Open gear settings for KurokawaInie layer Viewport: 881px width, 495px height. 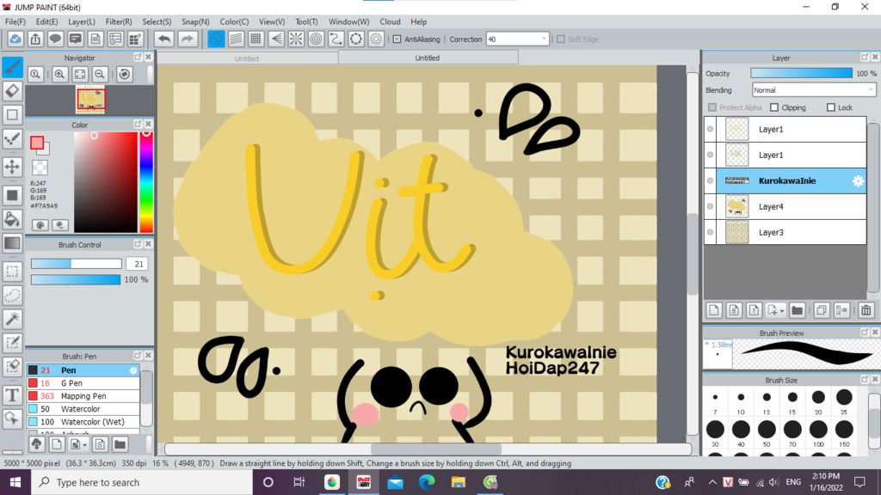(x=858, y=180)
